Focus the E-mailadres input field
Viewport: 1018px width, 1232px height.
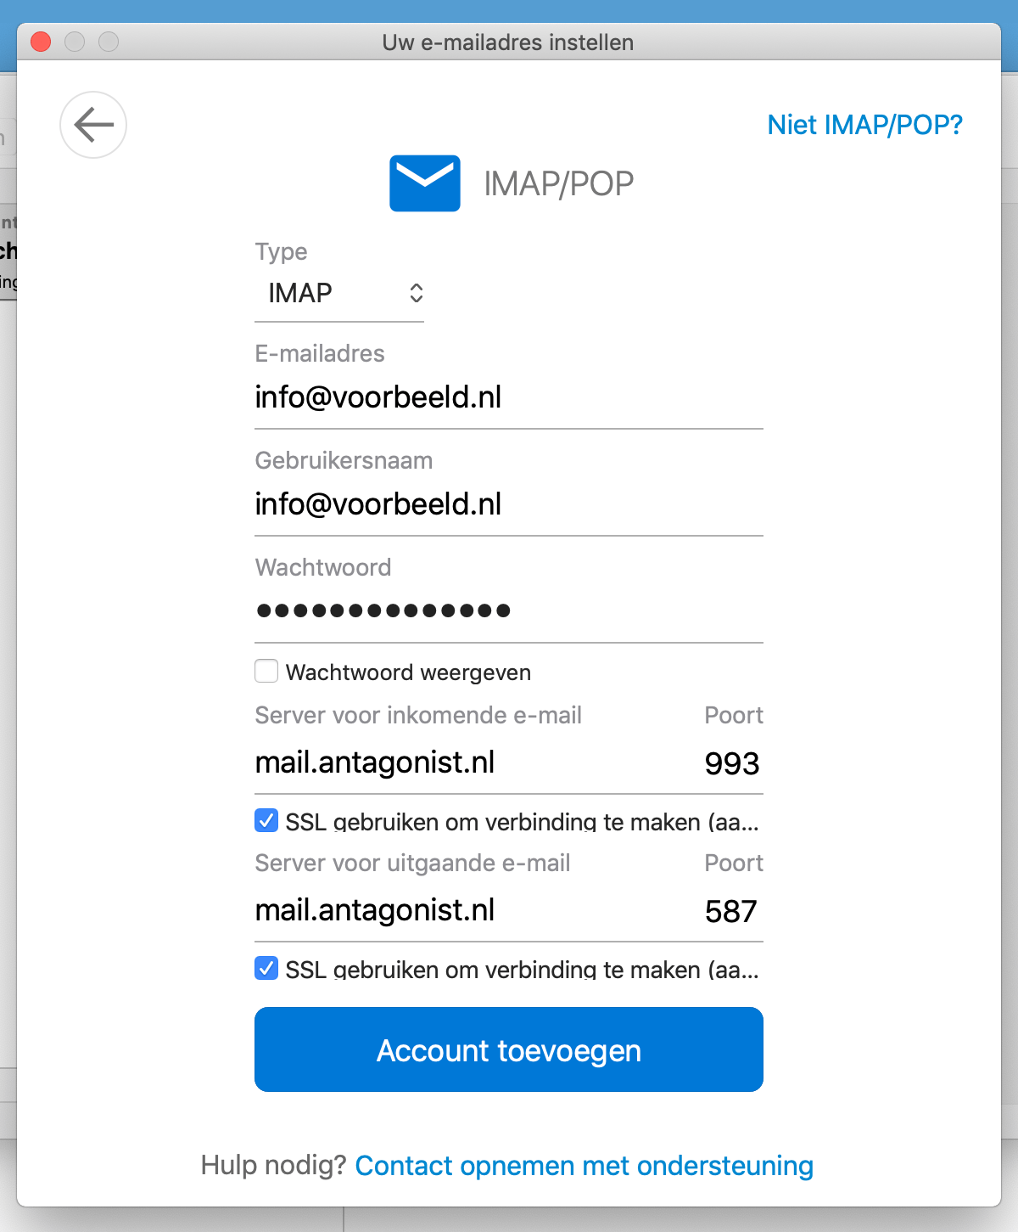click(x=509, y=397)
